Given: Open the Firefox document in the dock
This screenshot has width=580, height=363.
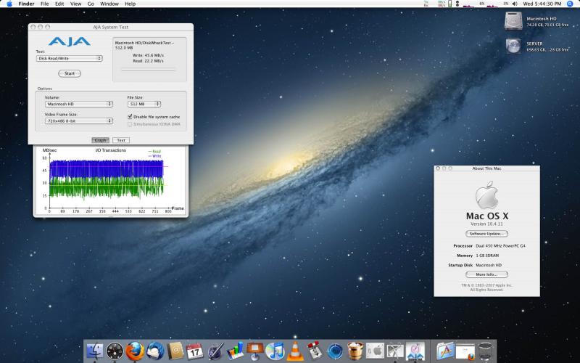Looking at the screenshot, I should 465,352.
